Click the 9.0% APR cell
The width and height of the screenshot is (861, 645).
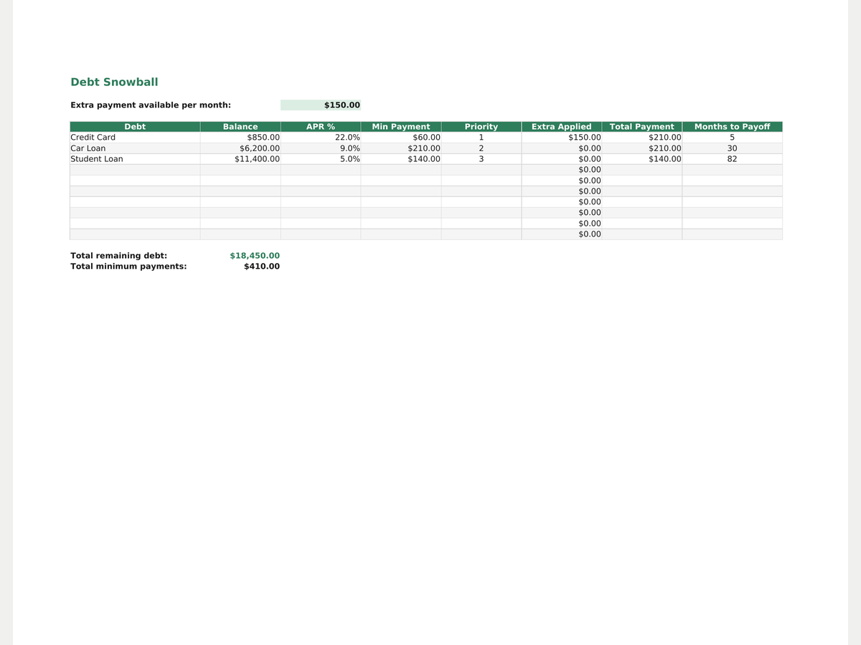click(321, 148)
